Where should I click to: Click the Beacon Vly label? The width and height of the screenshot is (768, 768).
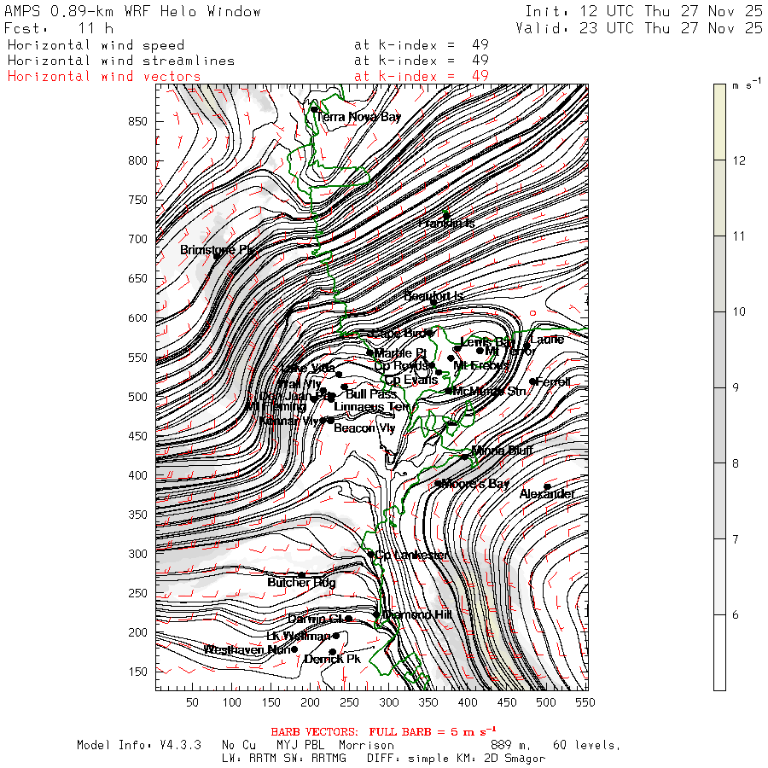point(364,428)
